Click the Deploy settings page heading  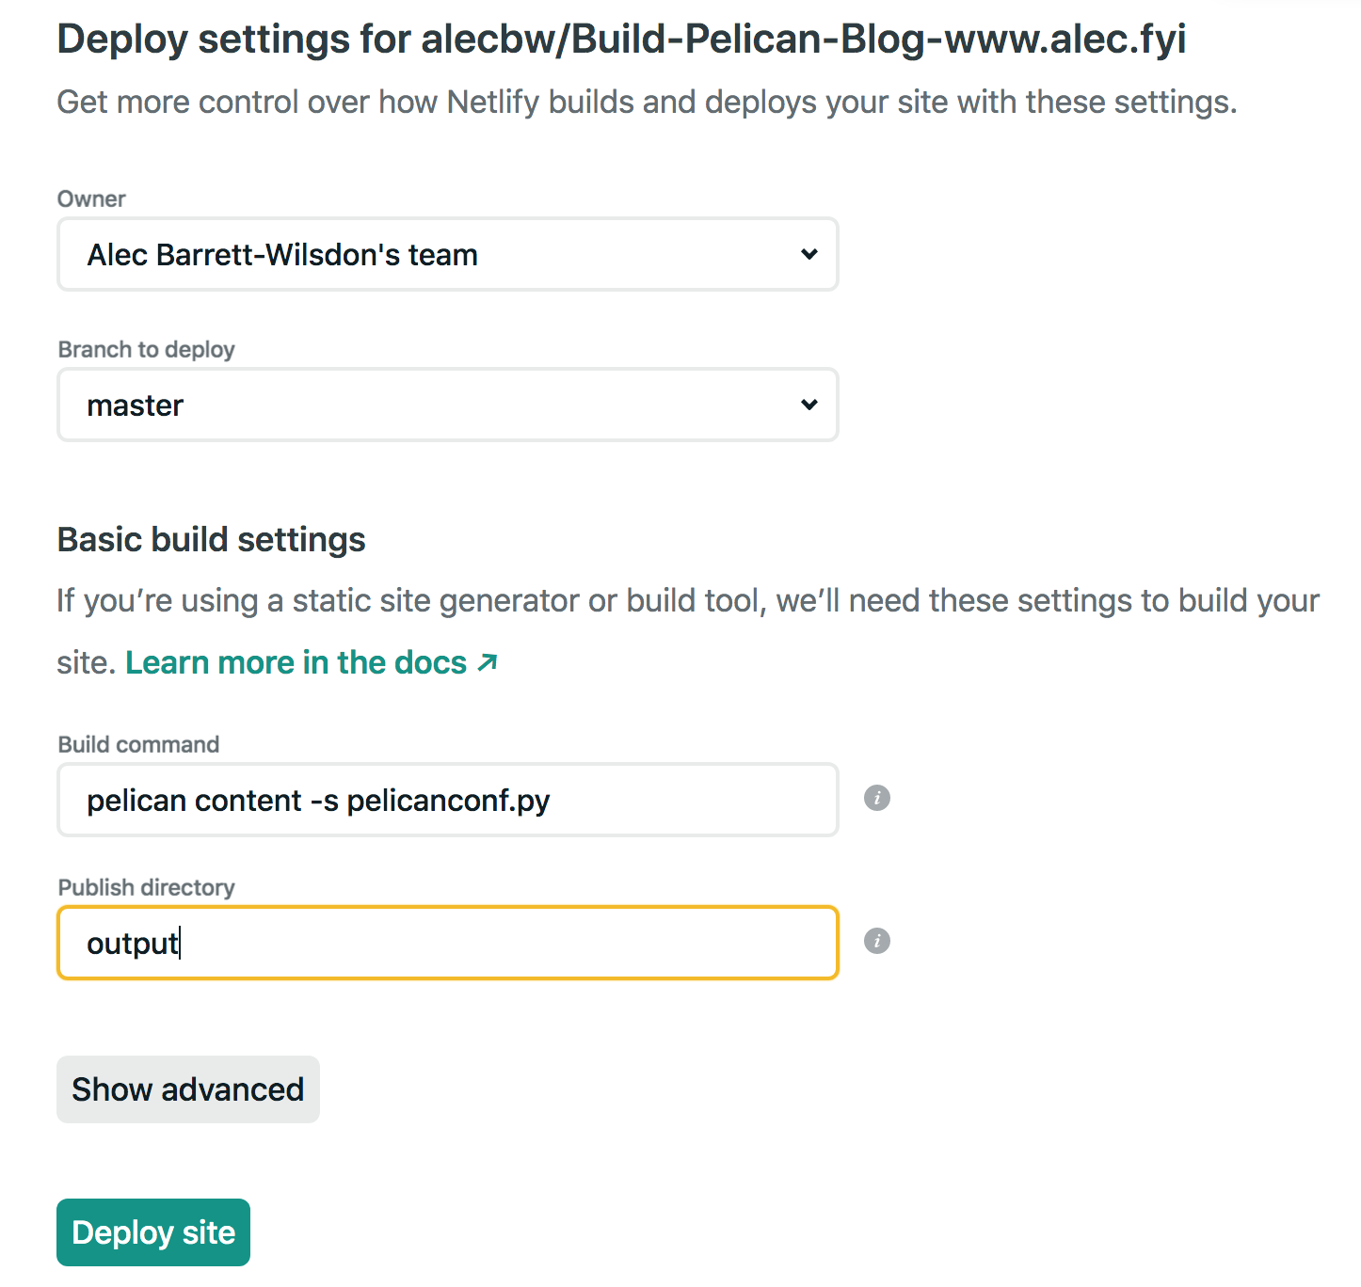coord(621,40)
